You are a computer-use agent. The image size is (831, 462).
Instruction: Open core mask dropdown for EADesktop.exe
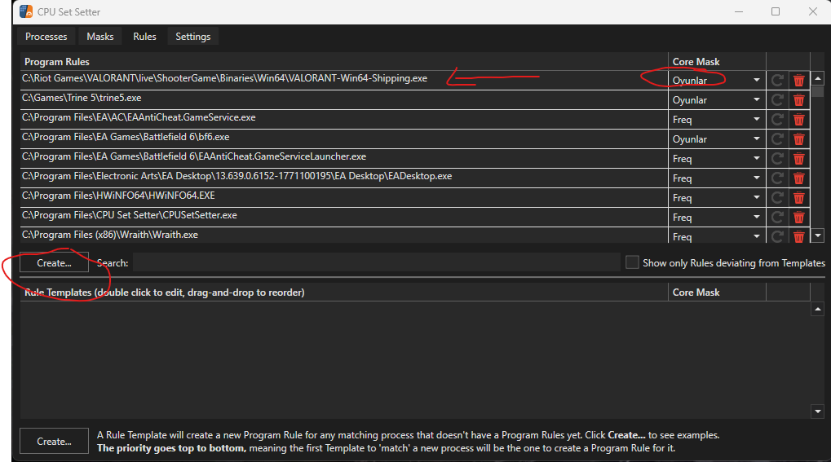click(717, 178)
